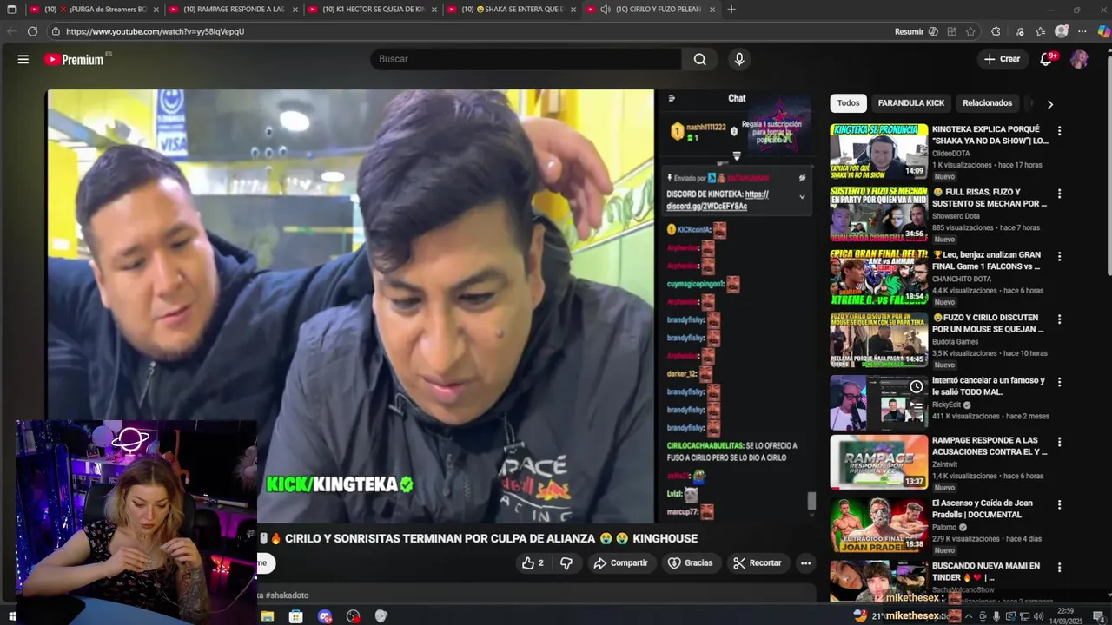Viewport: 1112px width, 625px height.
Task: Add page to favorites star
Action: (970, 31)
